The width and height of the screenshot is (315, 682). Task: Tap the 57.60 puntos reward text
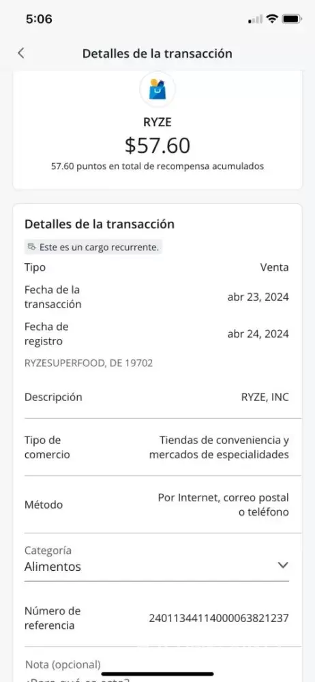click(157, 166)
